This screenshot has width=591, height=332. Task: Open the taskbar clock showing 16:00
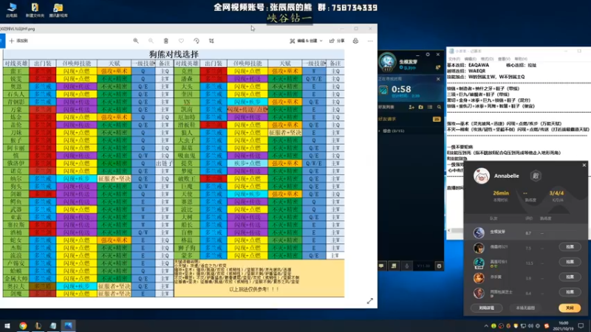[563, 326]
